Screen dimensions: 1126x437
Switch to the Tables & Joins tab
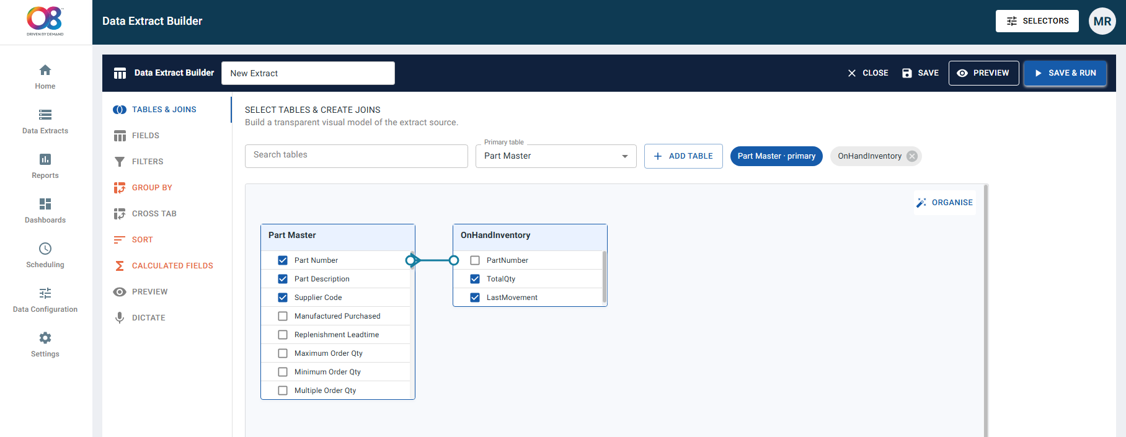pos(167,110)
